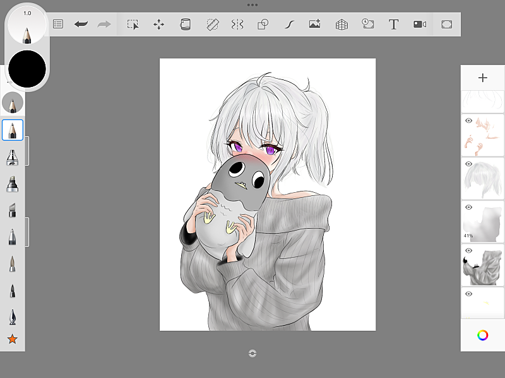The image size is (505, 378).
Task: Import an image with Add Image icon
Action: click(x=314, y=24)
